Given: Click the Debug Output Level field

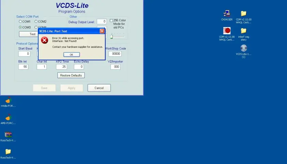Looking at the screenshot, I should tap(102, 22).
